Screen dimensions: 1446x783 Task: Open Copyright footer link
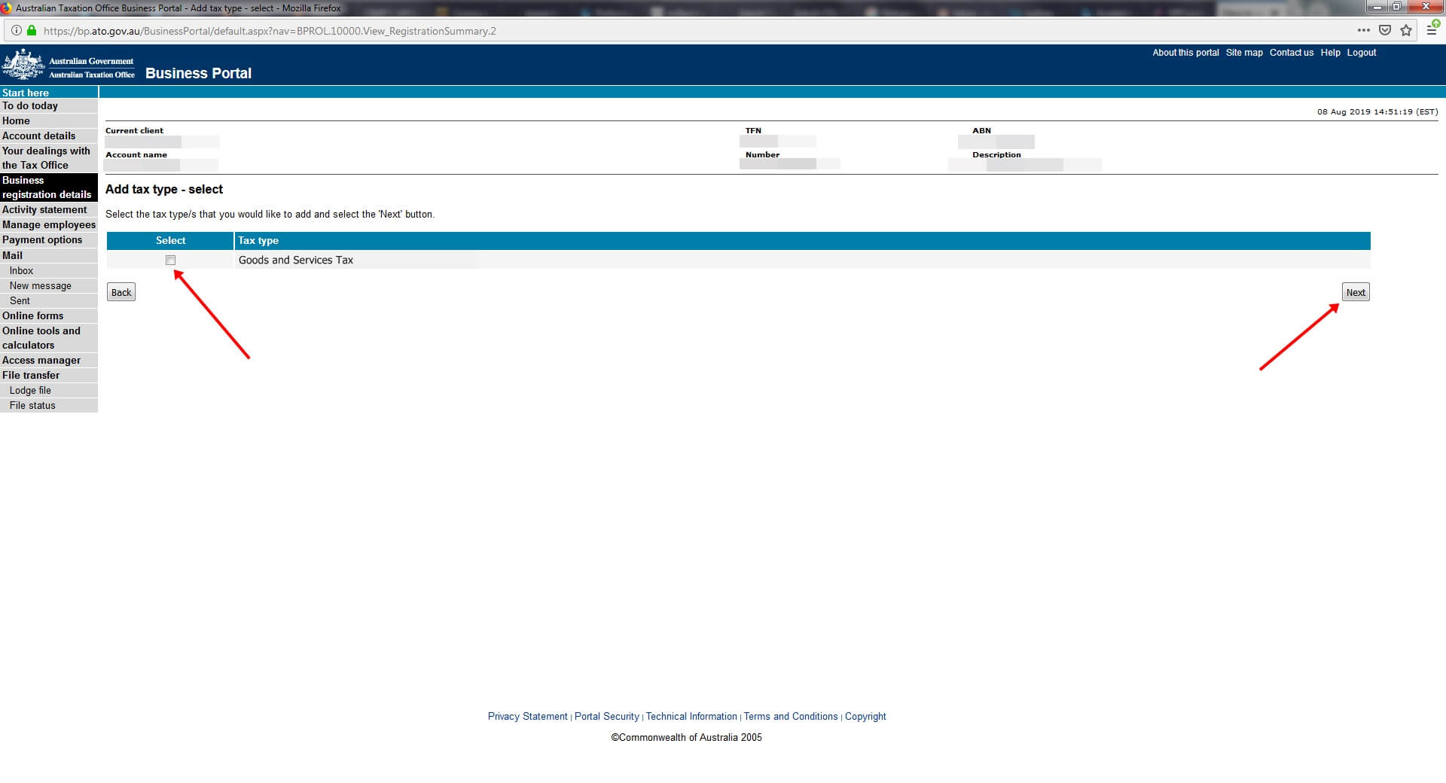tap(865, 717)
